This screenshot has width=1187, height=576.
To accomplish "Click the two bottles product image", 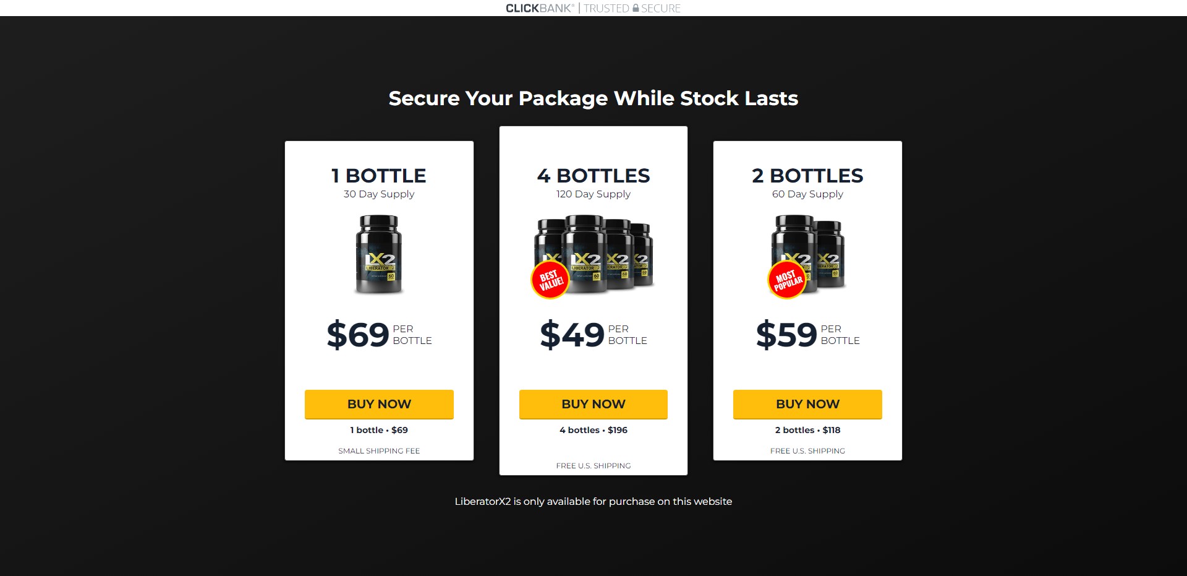I will (816, 251).
